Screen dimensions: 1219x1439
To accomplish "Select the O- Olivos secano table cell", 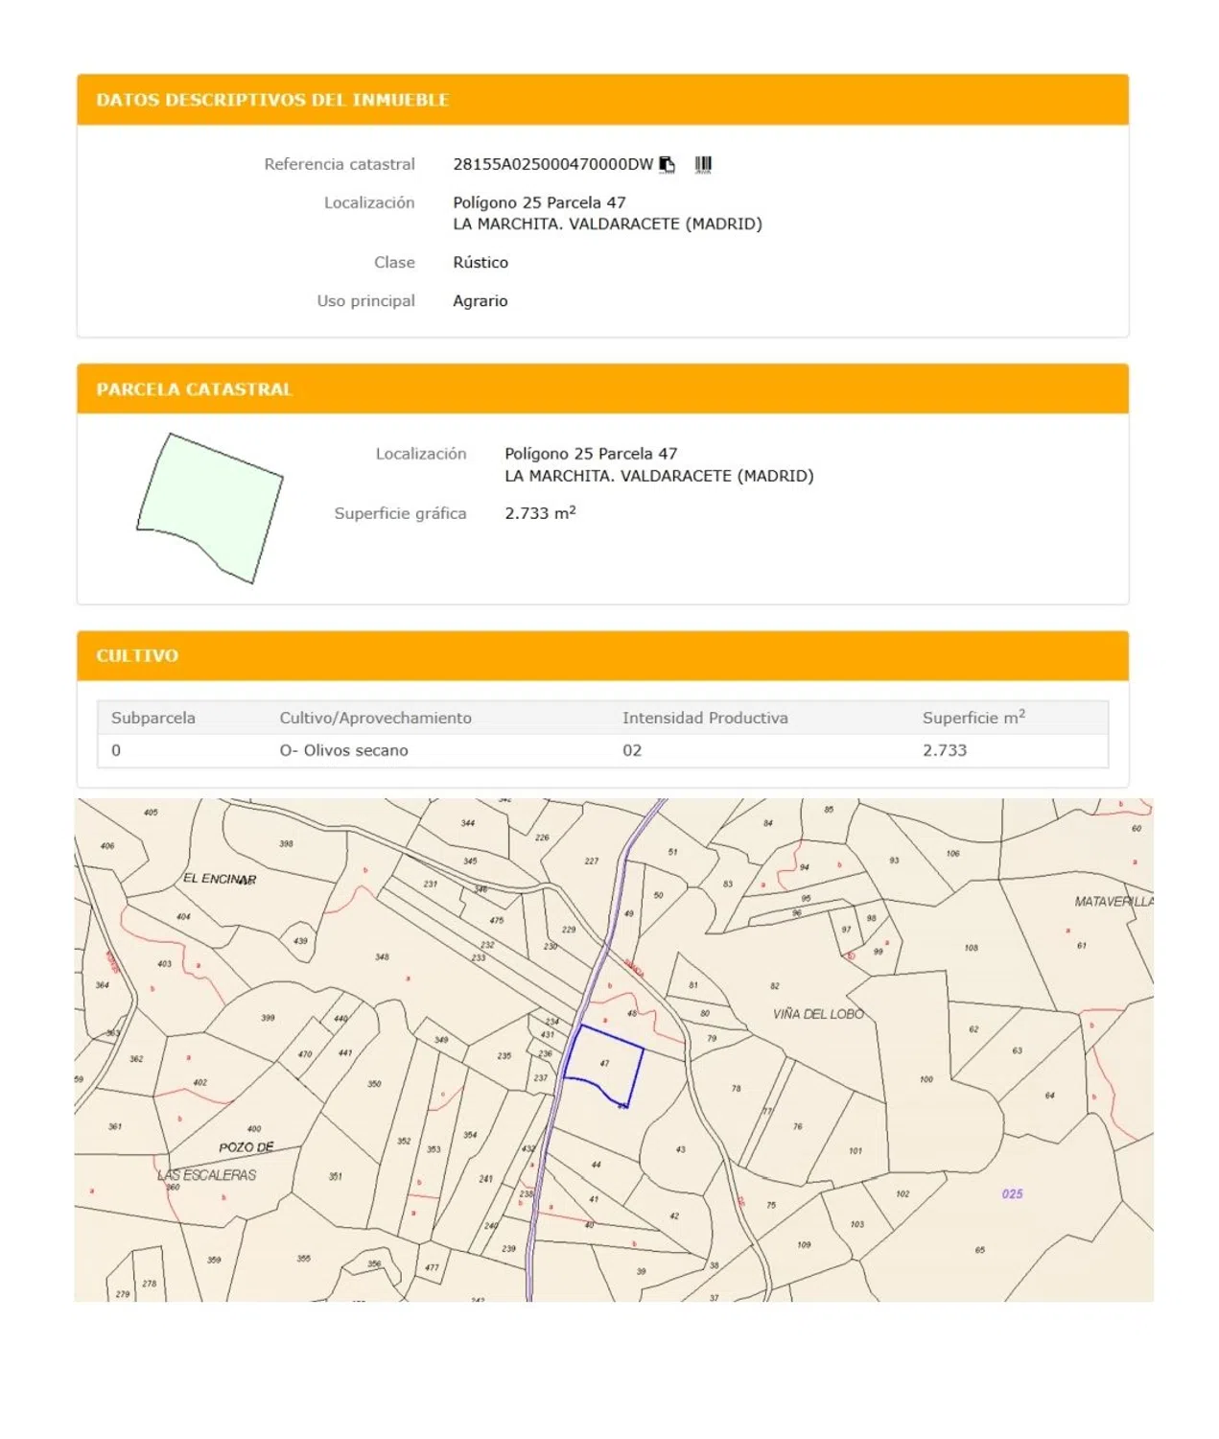I will pyautogui.click(x=343, y=750).
